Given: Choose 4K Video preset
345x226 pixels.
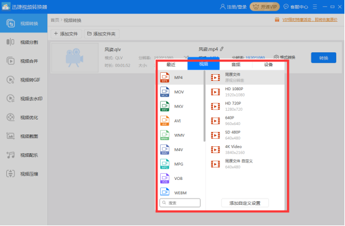Looking at the screenshot, I should (x=245, y=149).
